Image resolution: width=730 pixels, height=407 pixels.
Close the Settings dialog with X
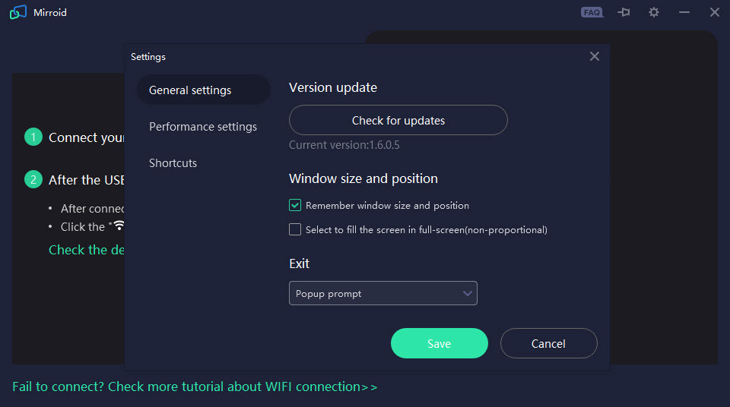point(594,56)
